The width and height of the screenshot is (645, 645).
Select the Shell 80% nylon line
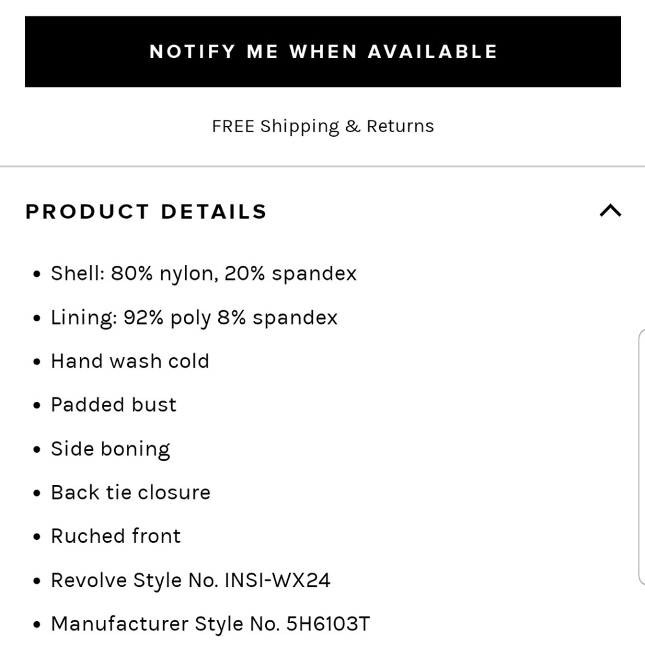click(204, 273)
